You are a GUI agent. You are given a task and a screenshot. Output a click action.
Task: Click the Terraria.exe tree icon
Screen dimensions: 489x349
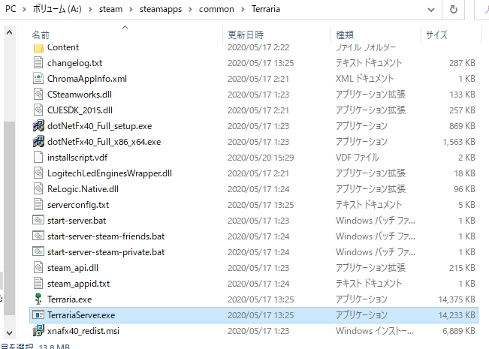[38, 299]
